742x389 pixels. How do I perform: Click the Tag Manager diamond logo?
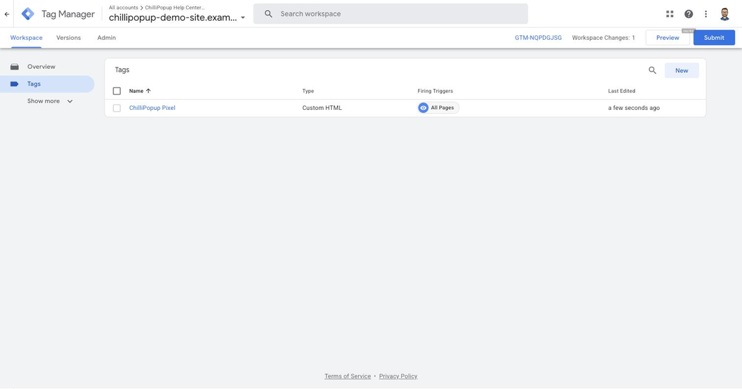(28, 13)
